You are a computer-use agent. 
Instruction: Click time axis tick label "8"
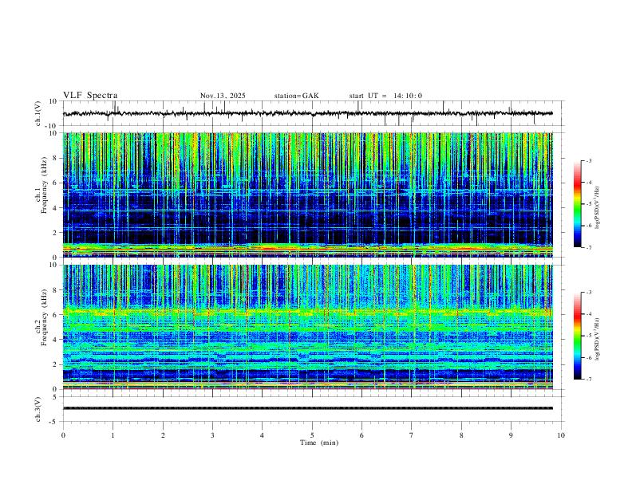click(x=461, y=435)
